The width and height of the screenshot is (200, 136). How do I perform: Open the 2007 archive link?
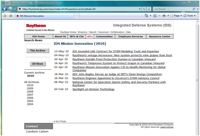pos(30,95)
